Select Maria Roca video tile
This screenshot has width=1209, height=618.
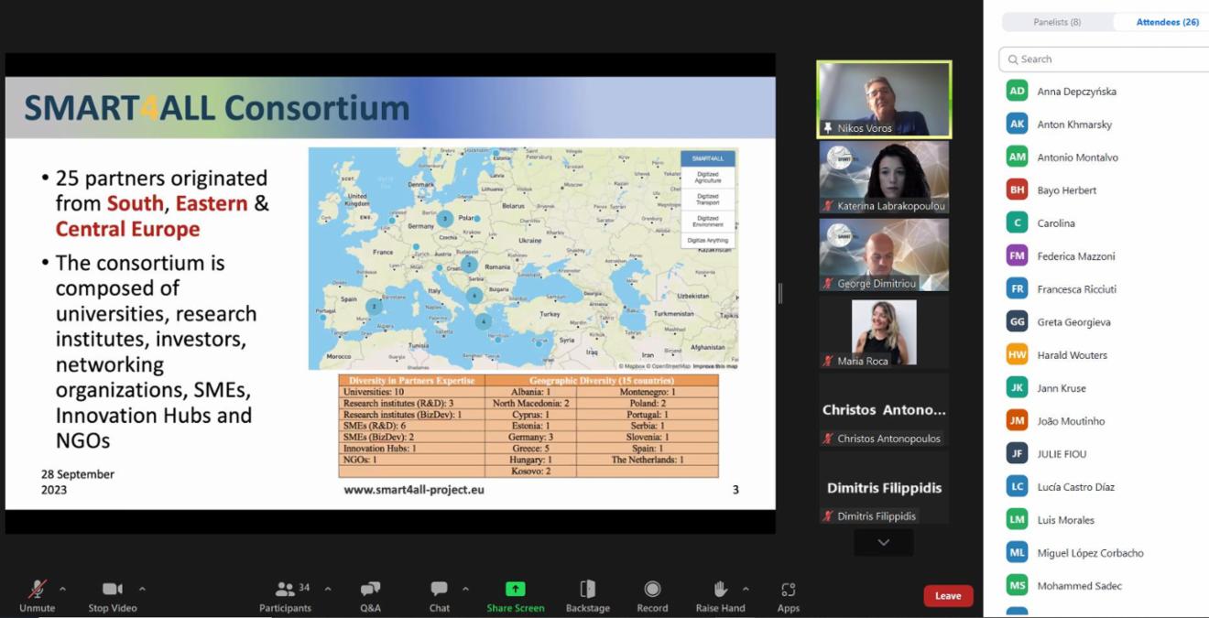[x=884, y=332]
